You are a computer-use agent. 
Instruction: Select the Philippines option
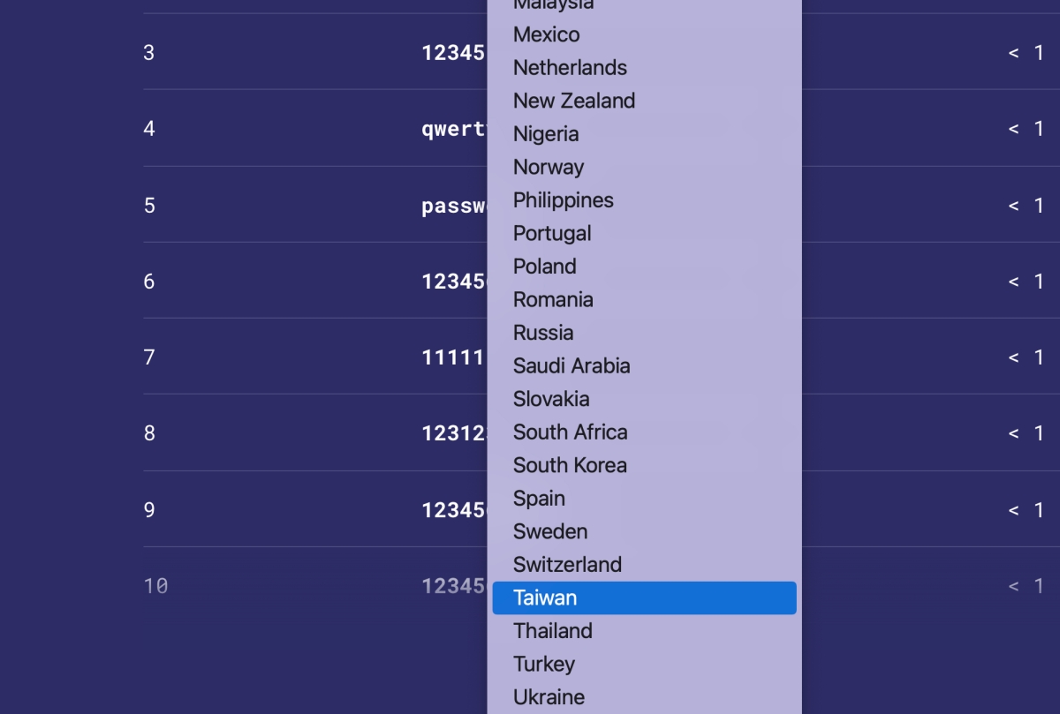point(564,200)
